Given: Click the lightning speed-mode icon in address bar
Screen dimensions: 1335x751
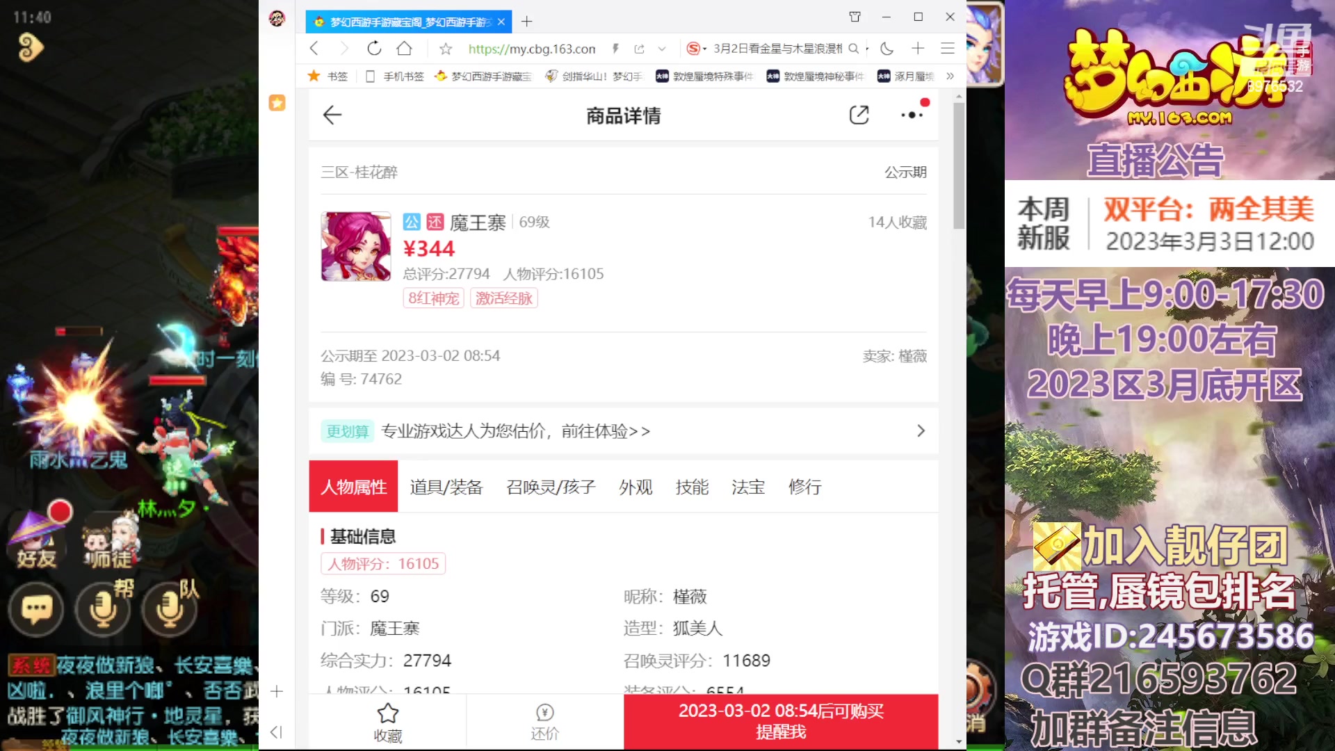Looking at the screenshot, I should (615, 49).
